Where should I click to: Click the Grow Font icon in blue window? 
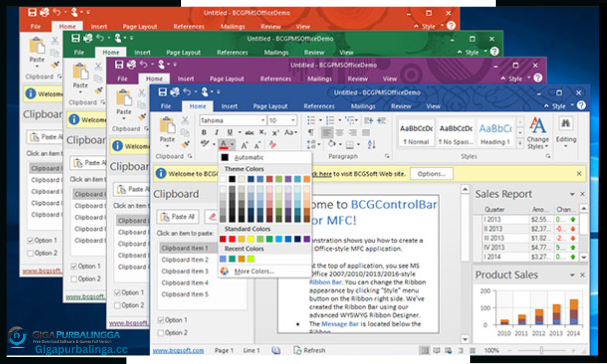coord(244,145)
